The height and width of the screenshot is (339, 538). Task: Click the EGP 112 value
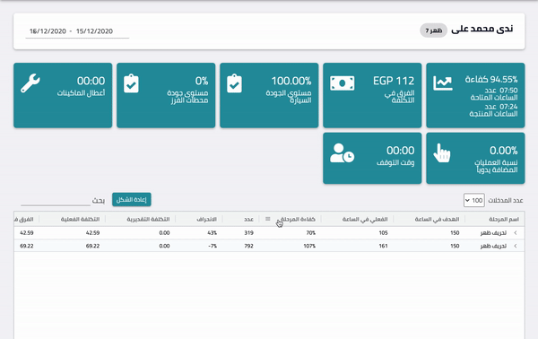(x=394, y=81)
